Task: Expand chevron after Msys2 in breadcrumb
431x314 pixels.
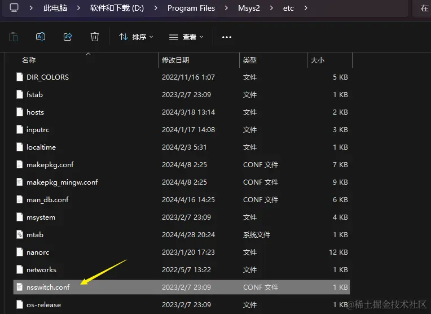Action: click(x=271, y=8)
